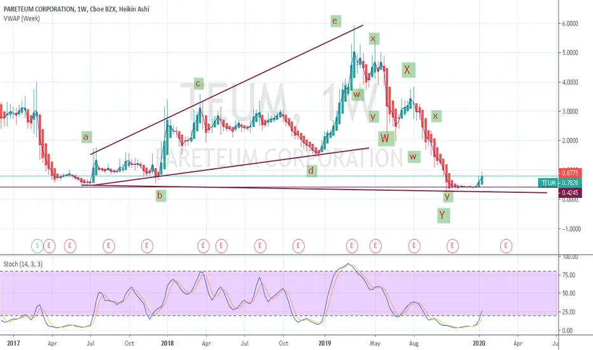This screenshot has width=593, height=350.
Task: Click the 50.00 stochastic axis value
Action: tap(569, 293)
